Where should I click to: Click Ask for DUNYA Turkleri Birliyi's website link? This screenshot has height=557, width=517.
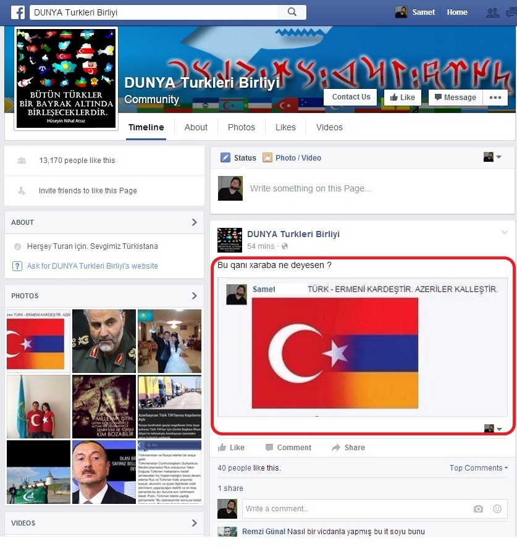[x=93, y=266]
